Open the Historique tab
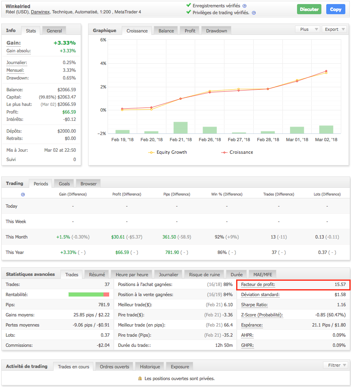This screenshot has height=387, width=351. click(x=150, y=367)
